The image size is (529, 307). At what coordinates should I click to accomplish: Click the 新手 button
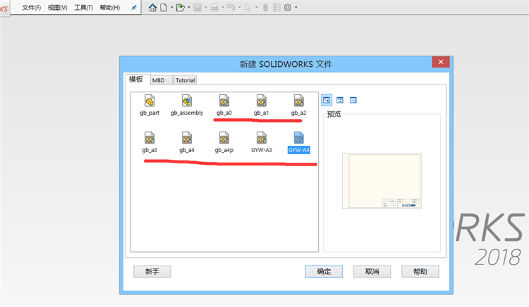(x=152, y=271)
